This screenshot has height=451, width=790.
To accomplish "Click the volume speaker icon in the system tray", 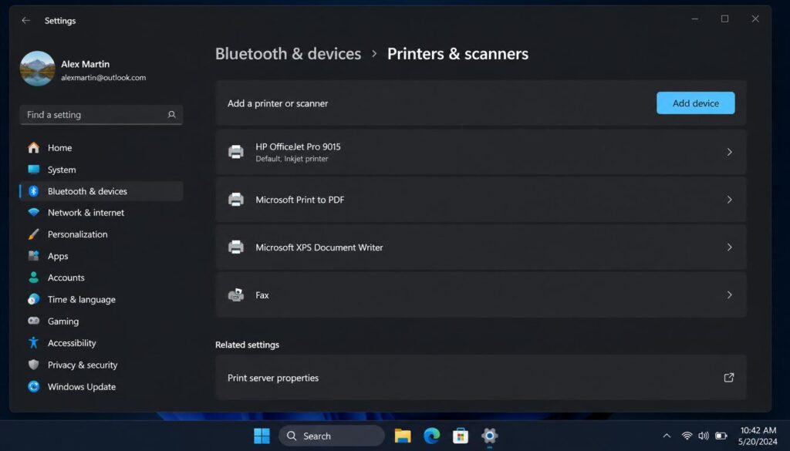I will [x=704, y=436].
